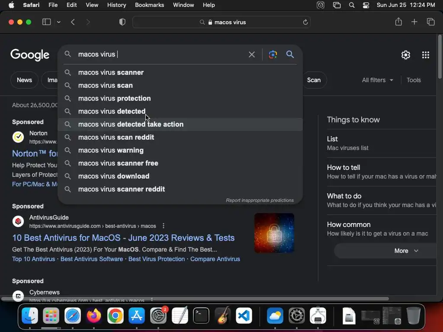
Task: Open a new tab with plus icon
Action: click(x=414, y=22)
